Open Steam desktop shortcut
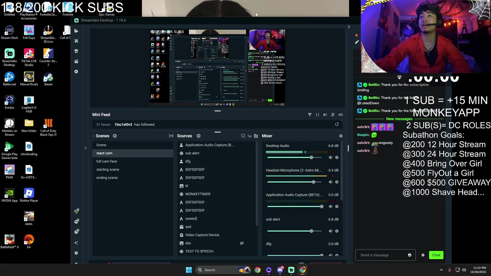This screenshot has width=491, height=276. point(48,78)
